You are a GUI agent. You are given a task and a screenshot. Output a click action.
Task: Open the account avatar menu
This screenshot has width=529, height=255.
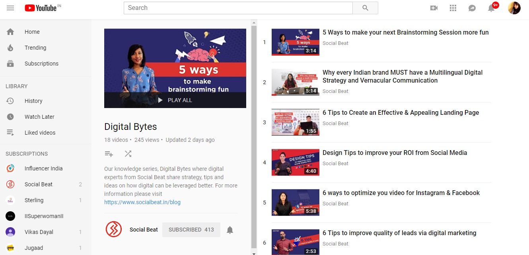click(x=514, y=8)
